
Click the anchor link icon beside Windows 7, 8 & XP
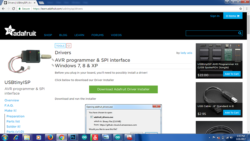click(x=53, y=65)
